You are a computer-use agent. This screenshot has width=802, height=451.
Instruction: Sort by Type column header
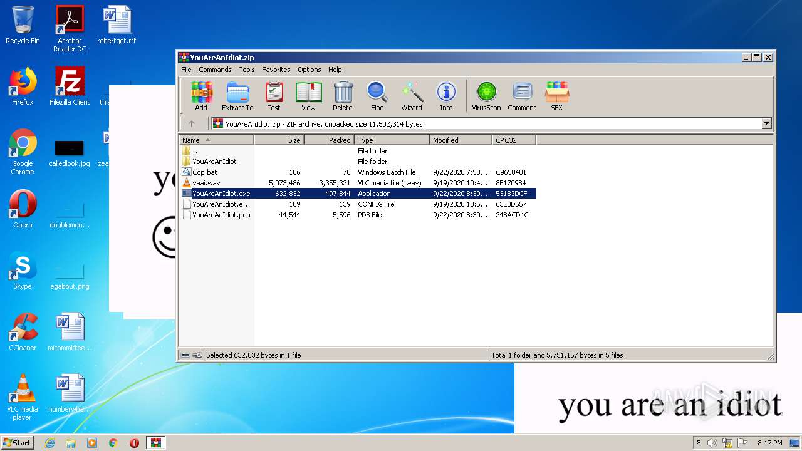click(x=392, y=140)
